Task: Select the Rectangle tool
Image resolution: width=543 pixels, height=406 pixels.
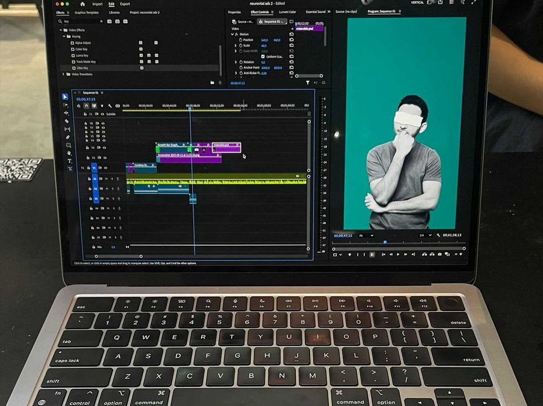Action: pos(69,145)
